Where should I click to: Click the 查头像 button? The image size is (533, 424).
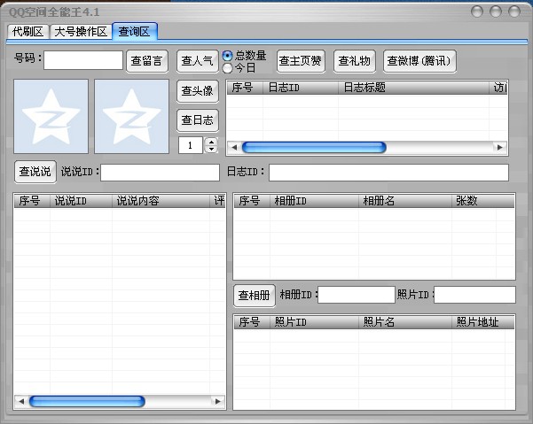[197, 91]
